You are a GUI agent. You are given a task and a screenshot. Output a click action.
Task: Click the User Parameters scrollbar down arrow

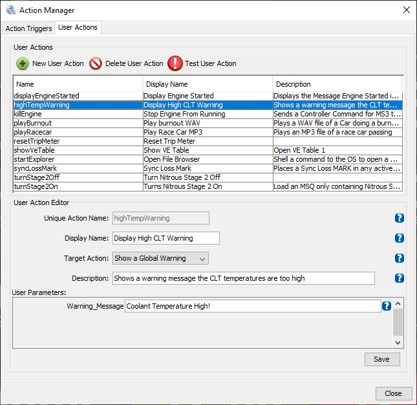(398, 342)
